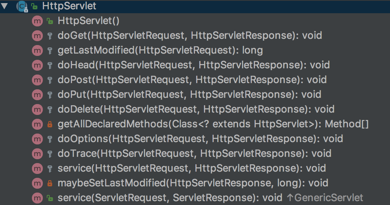The image size is (390, 205).
Task: Select the doHead method entry
Action: point(193,65)
